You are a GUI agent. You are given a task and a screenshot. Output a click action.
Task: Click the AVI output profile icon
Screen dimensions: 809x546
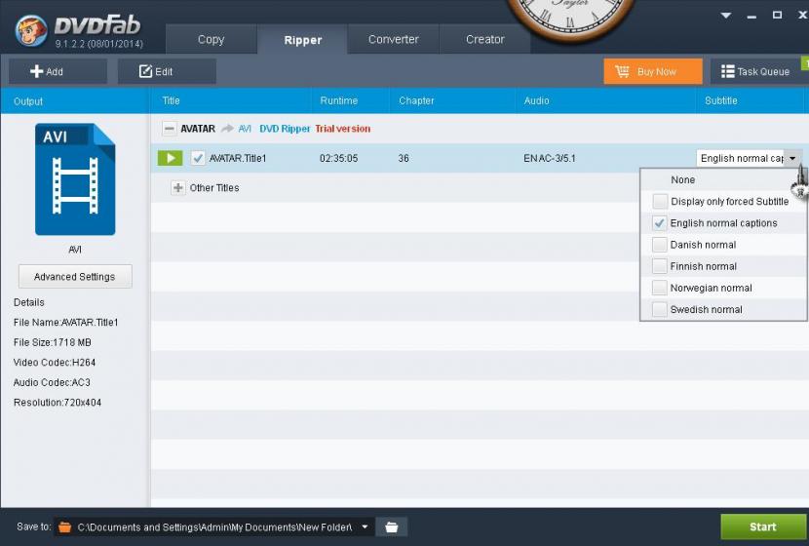[75, 179]
